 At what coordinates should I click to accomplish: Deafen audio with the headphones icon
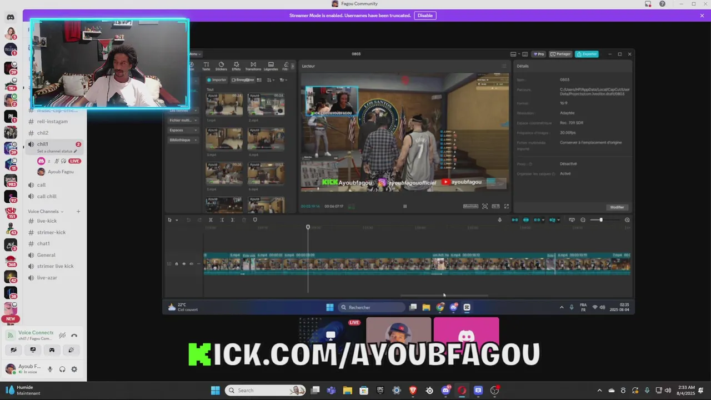[x=62, y=369]
